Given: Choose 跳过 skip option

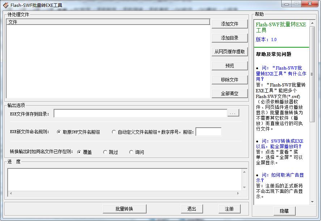Looking at the screenshot, I should [x=105, y=152].
